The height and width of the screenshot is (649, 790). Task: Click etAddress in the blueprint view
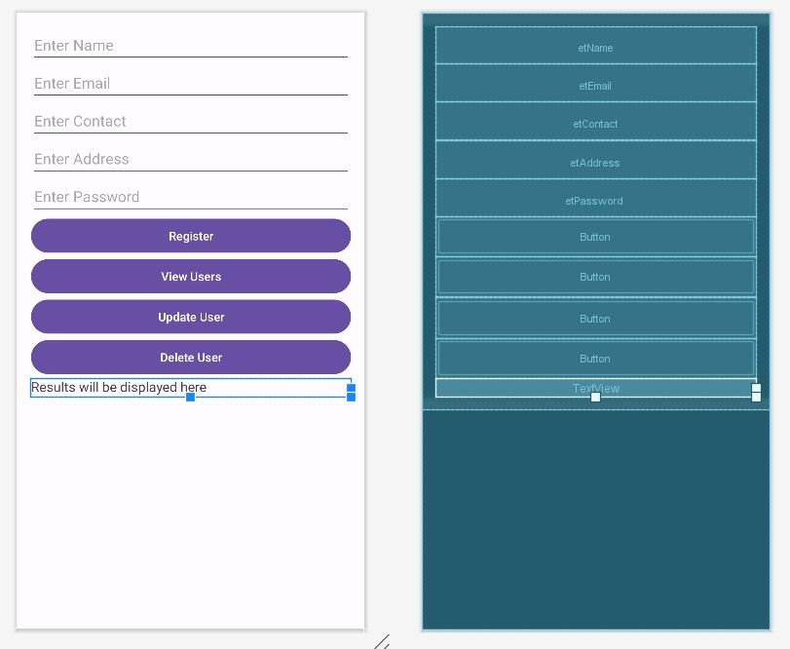pyautogui.click(x=595, y=163)
